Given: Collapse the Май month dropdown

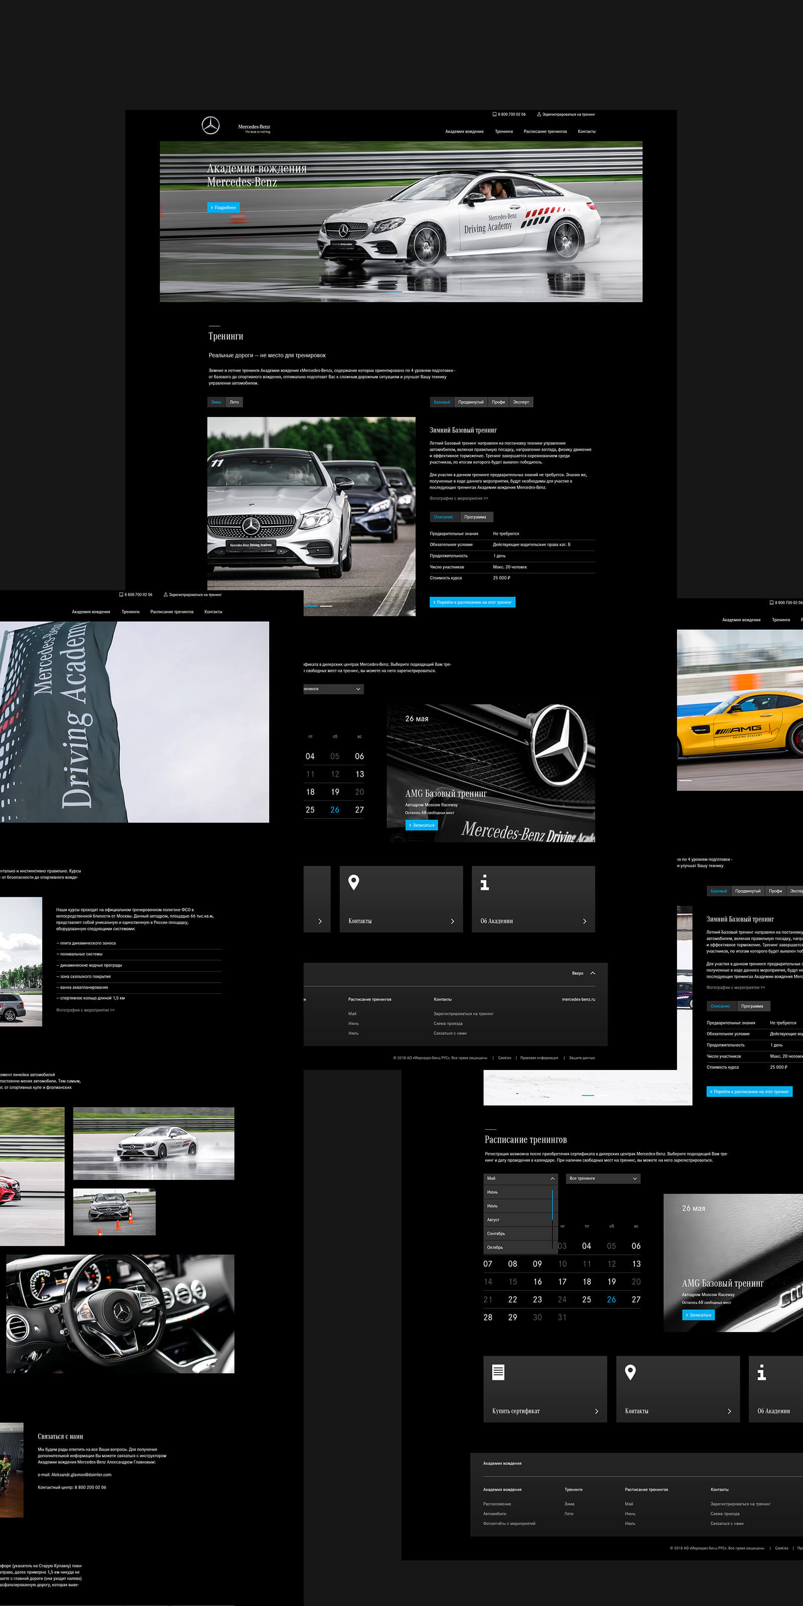Looking at the screenshot, I should [x=520, y=1178].
